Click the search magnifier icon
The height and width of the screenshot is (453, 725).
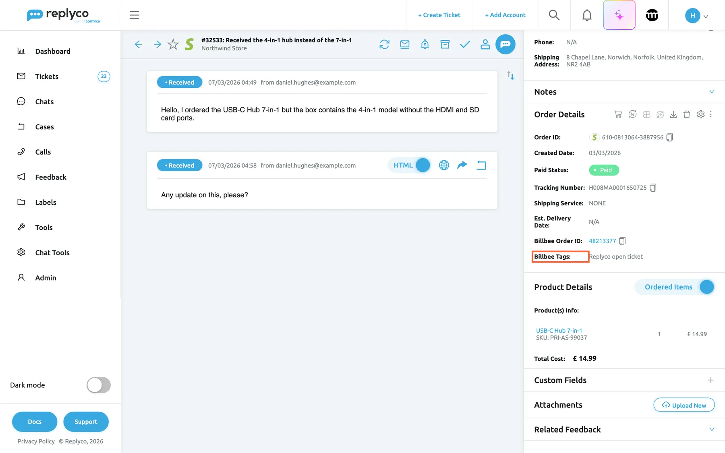click(554, 15)
